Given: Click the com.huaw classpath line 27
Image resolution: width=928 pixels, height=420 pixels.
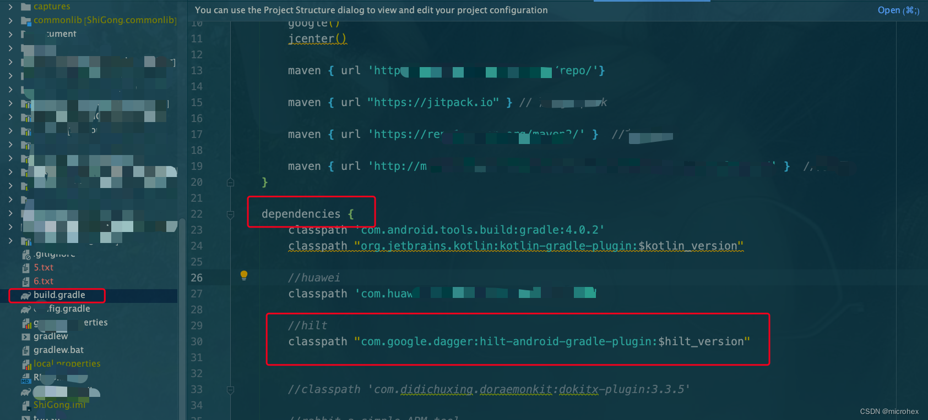Looking at the screenshot, I should tap(442, 294).
